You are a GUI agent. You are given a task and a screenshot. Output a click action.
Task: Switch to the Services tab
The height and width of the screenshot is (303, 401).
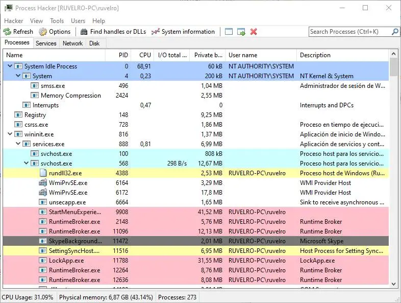click(46, 43)
